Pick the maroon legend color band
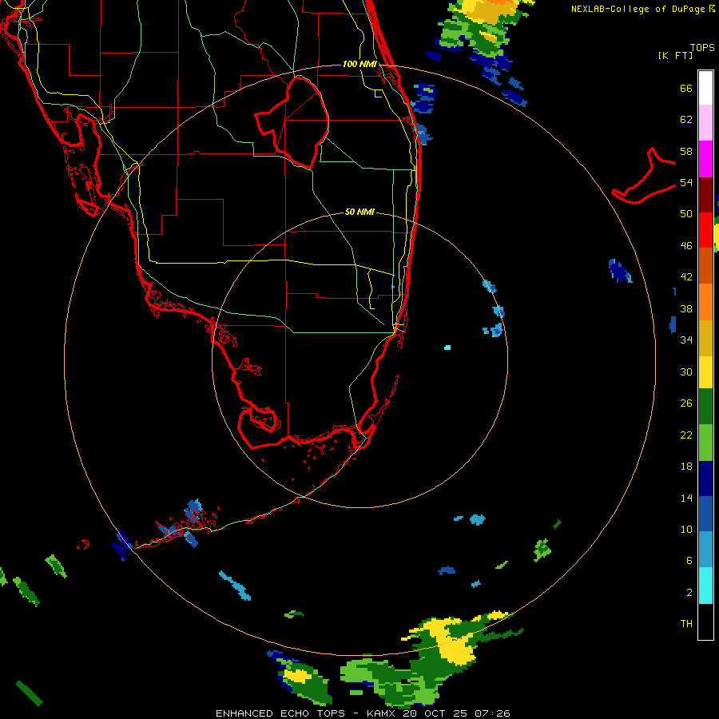Viewport: 719px width, 719px height. pos(705,194)
